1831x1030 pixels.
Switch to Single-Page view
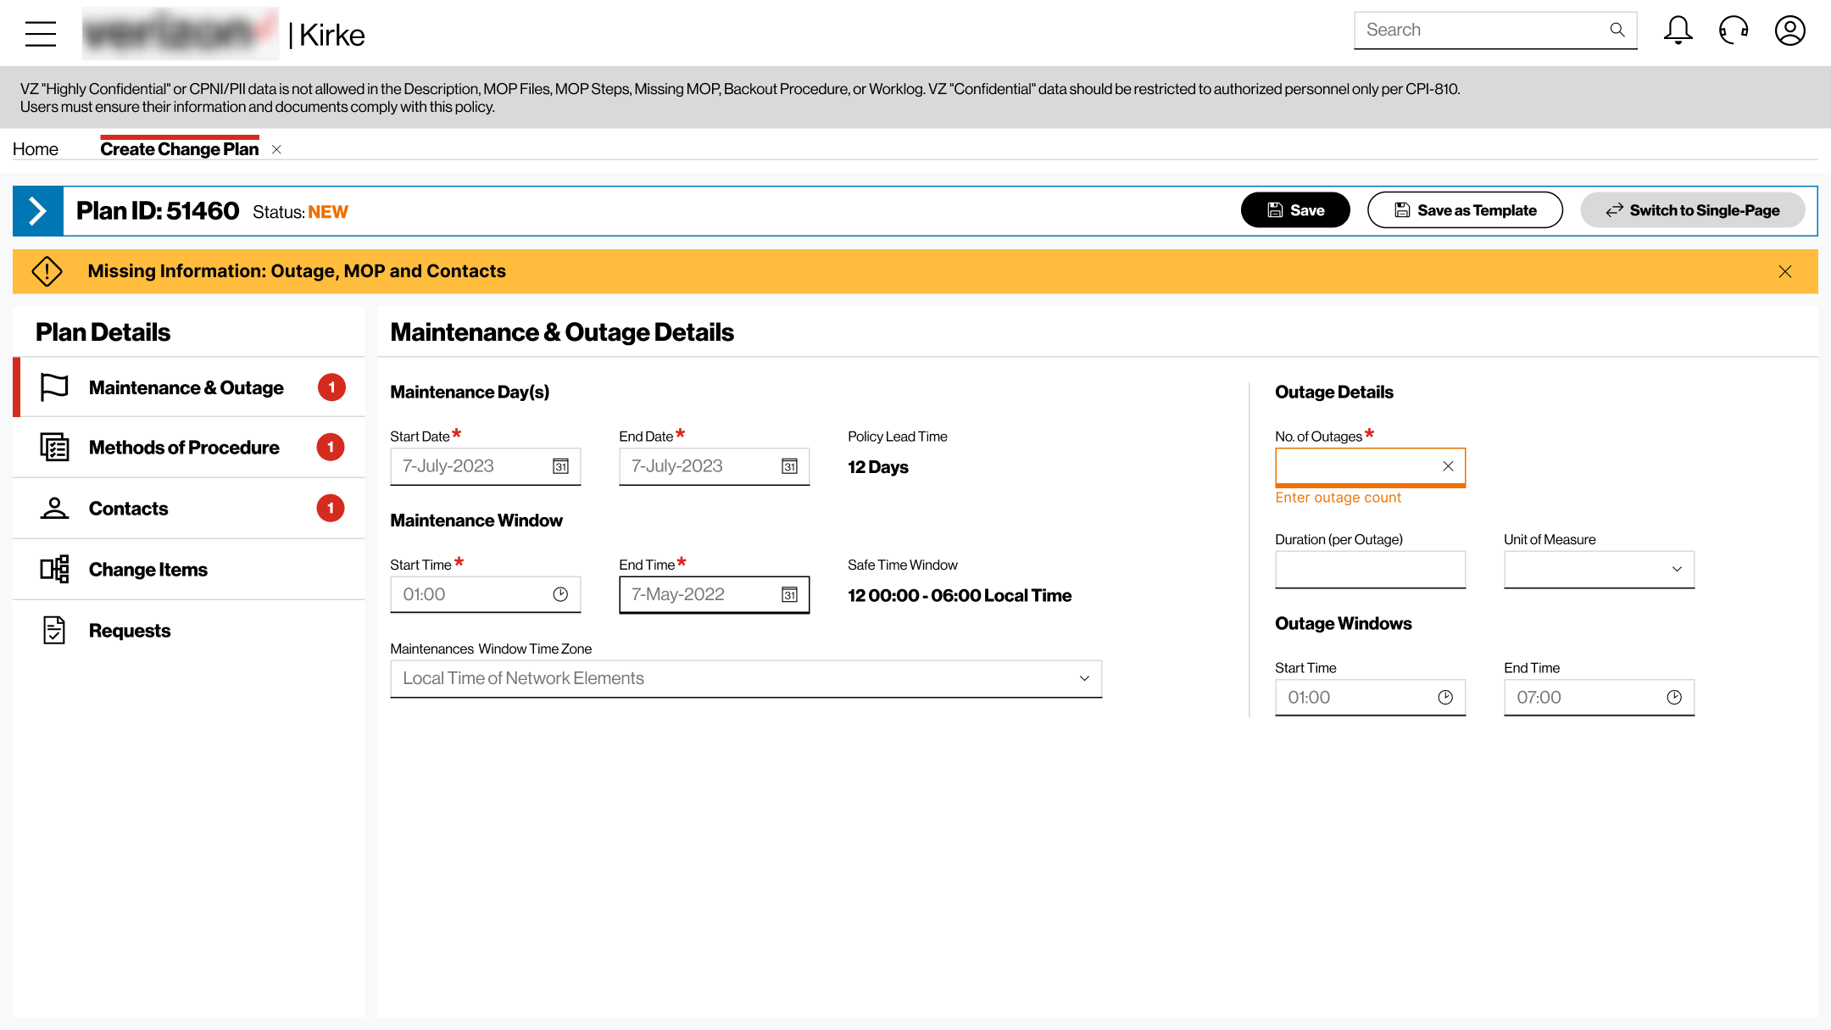[1693, 210]
